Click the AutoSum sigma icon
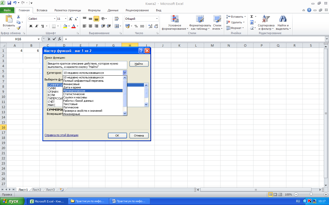The width and height of the screenshot is (329, 205). click(x=252, y=17)
